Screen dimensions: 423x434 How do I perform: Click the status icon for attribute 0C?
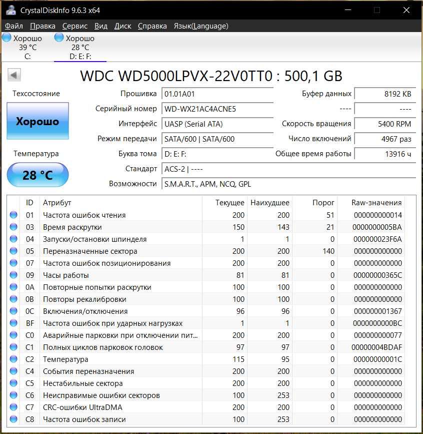click(13, 311)
